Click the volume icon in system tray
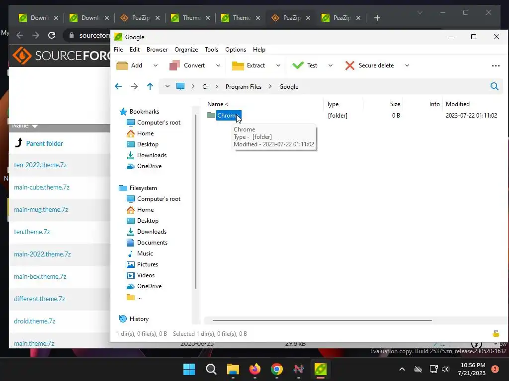Screen dimensions: 509x381 click(445, 369)
